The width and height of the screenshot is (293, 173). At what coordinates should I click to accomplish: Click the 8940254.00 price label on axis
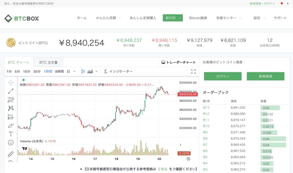point(188,94)
